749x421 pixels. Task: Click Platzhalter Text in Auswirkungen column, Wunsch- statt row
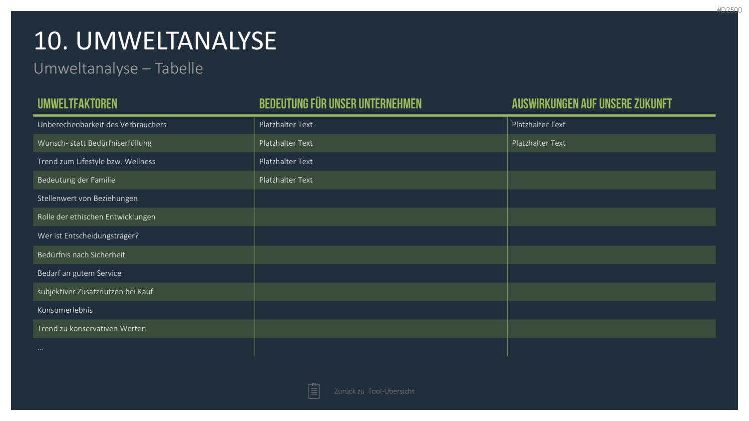[539, 143]
